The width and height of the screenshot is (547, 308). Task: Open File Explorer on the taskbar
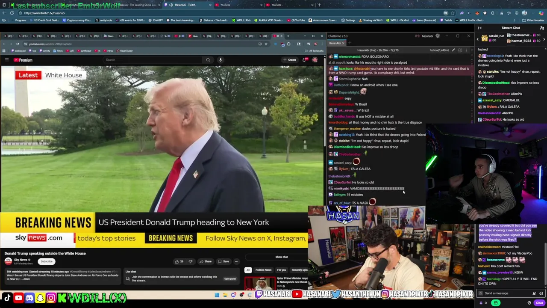pos(225,294)
